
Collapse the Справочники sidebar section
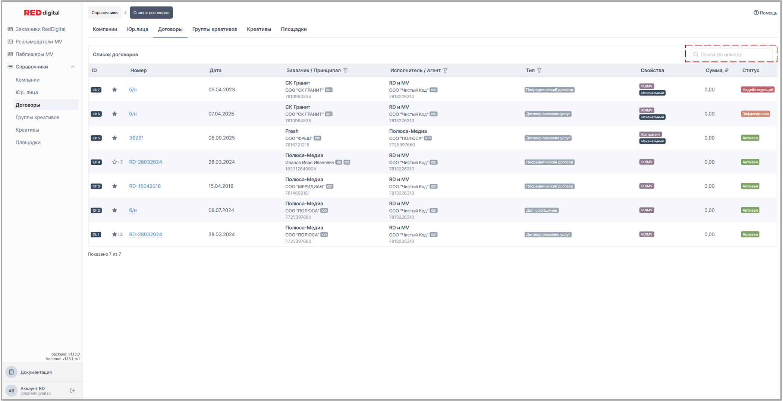[x=73, y=67]
